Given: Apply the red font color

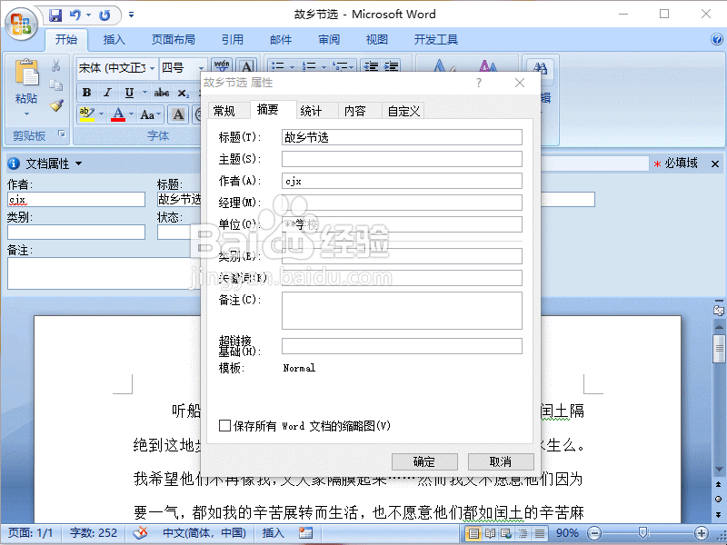Looking at the screenshot, I should (118, 114).
